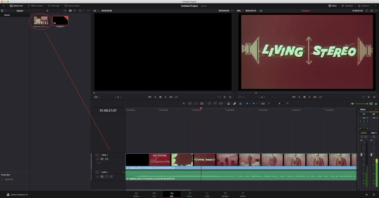The width and height of the screenshot is (379, 198).
Task: Click the timeline zoom-out minus icon
Action: click(x=269, y=104)
